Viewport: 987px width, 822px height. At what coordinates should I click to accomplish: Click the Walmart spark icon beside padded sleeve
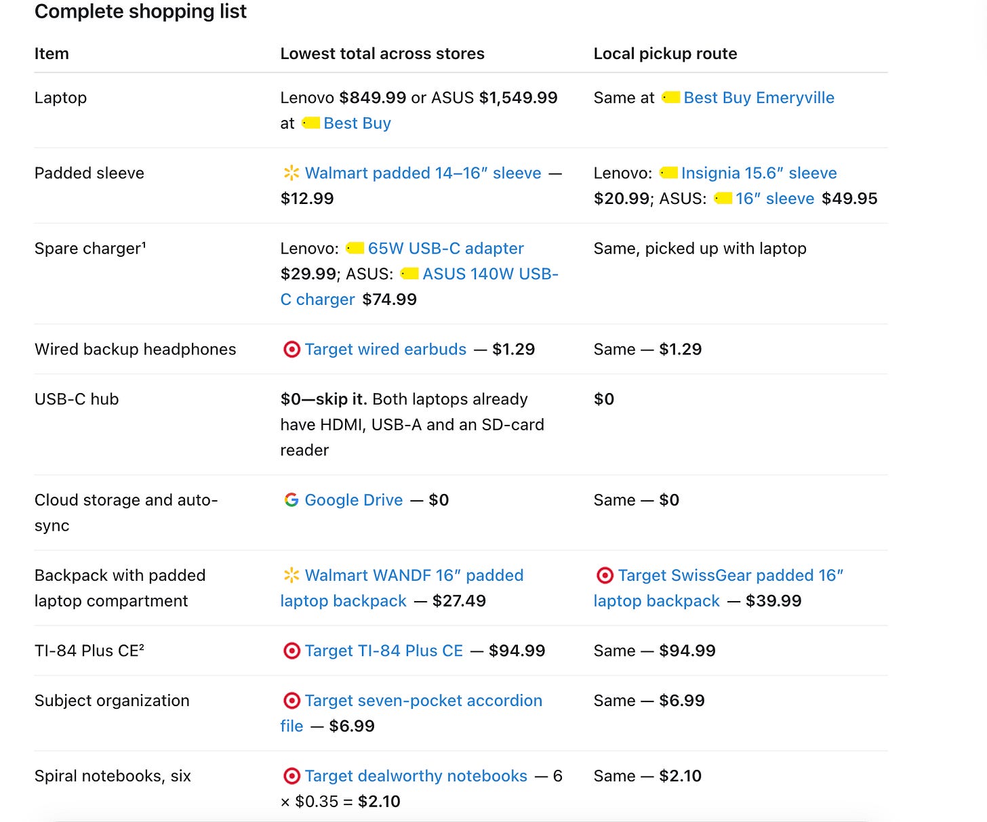click(x=291, y=173)
